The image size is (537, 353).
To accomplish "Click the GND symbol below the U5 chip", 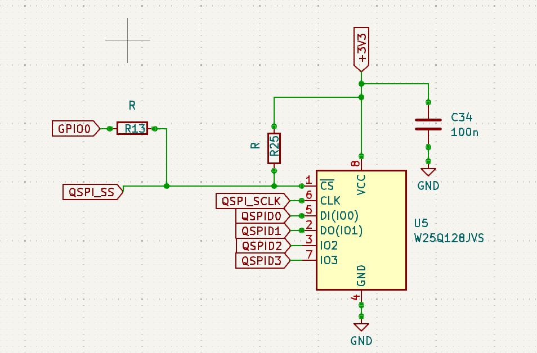I will [x=361, y=327].
